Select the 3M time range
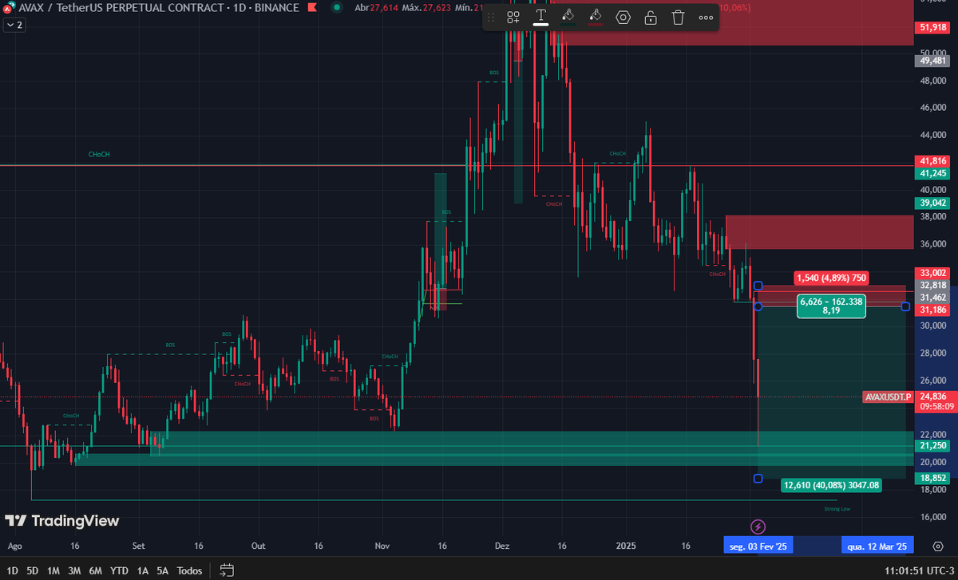 (74, 570)
